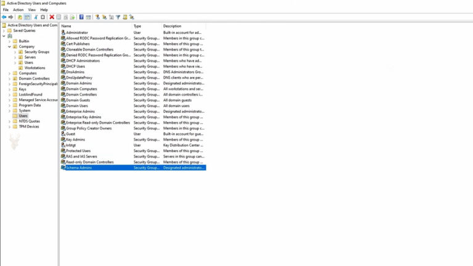This screenshot has height=266, width=473.
Task: Collapse the domain root node
Action: [x=4, y=36]
